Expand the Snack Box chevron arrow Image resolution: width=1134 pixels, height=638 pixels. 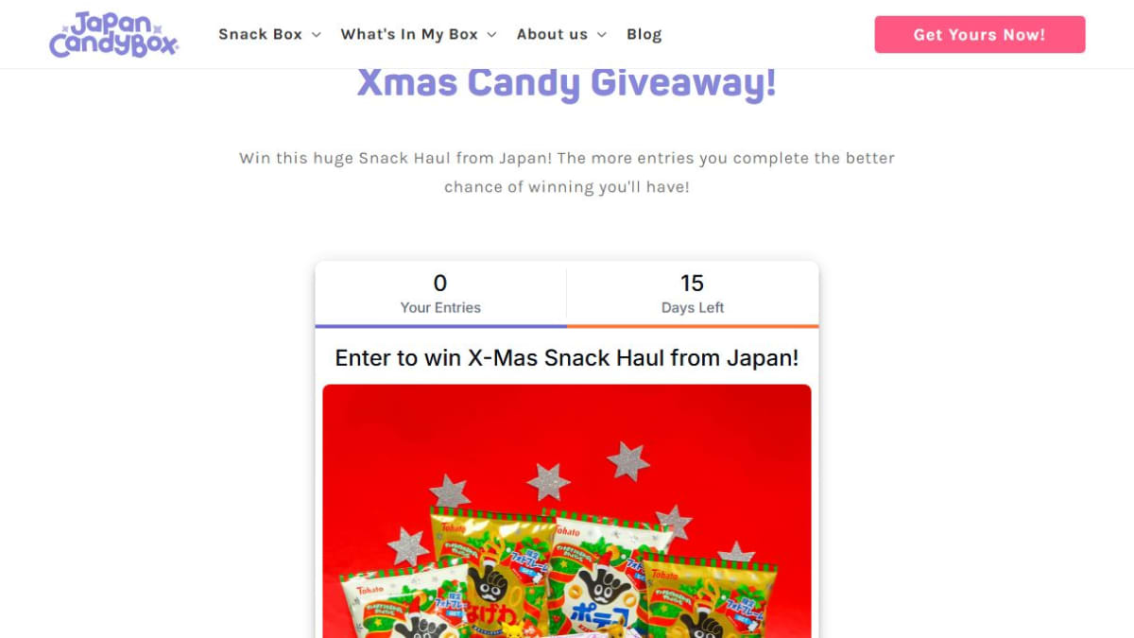tap(317, 35)
